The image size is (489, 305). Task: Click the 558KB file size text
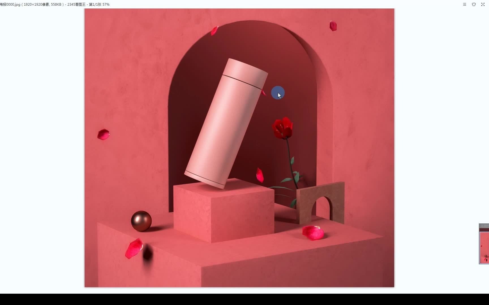click(56, 4)
